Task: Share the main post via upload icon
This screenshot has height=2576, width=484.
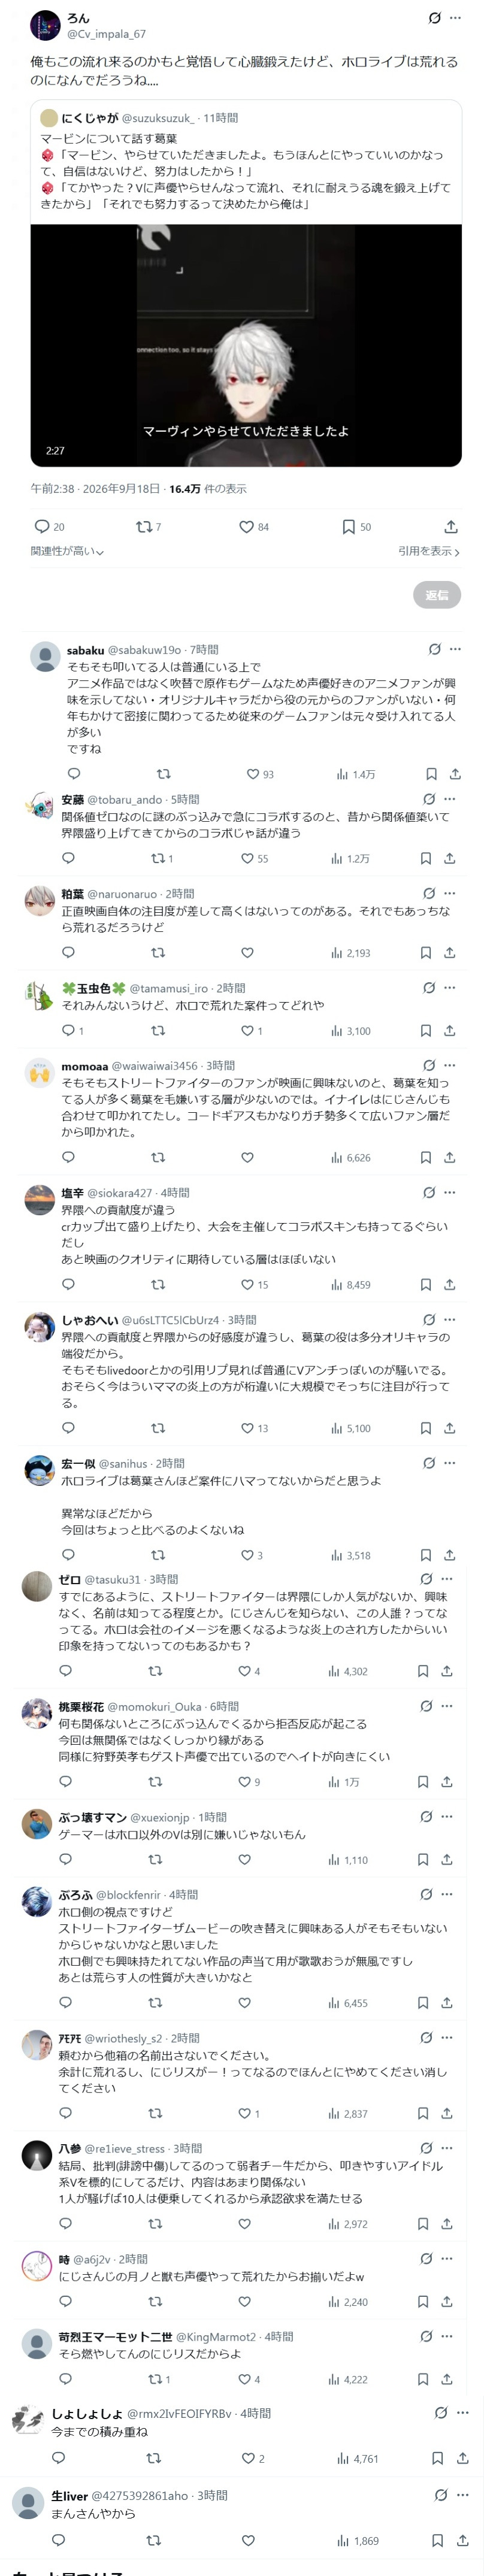Action: coord(451,527)
